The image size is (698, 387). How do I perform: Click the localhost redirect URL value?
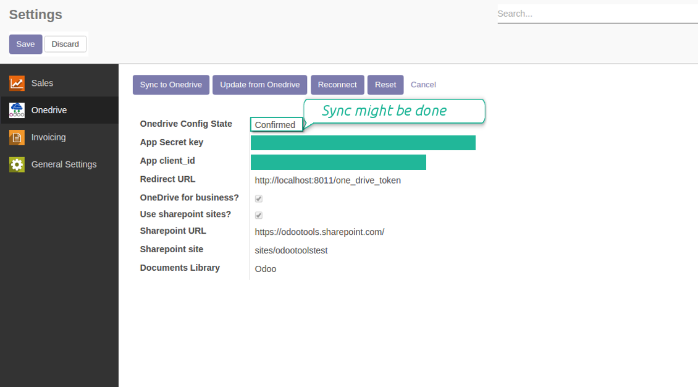[x=327, y=181]
